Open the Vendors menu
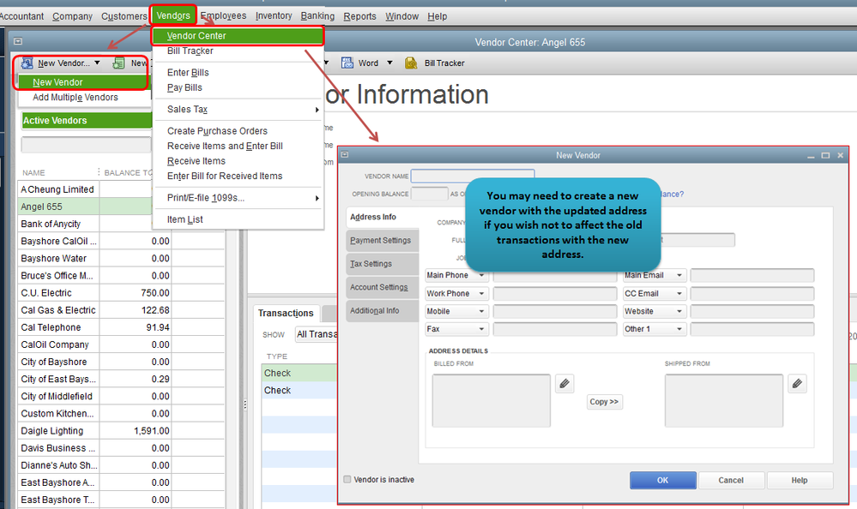Image resolution: width=857 pixels, height=509 pixels. (x=172, y=15)
